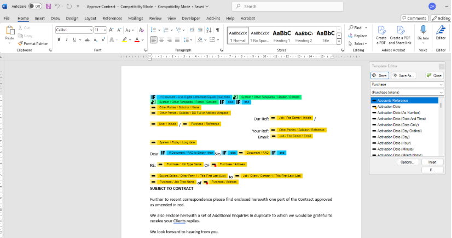Click Save As in Template Editor
This screenshot has height=238, width=452.
(x=404, y=76)
